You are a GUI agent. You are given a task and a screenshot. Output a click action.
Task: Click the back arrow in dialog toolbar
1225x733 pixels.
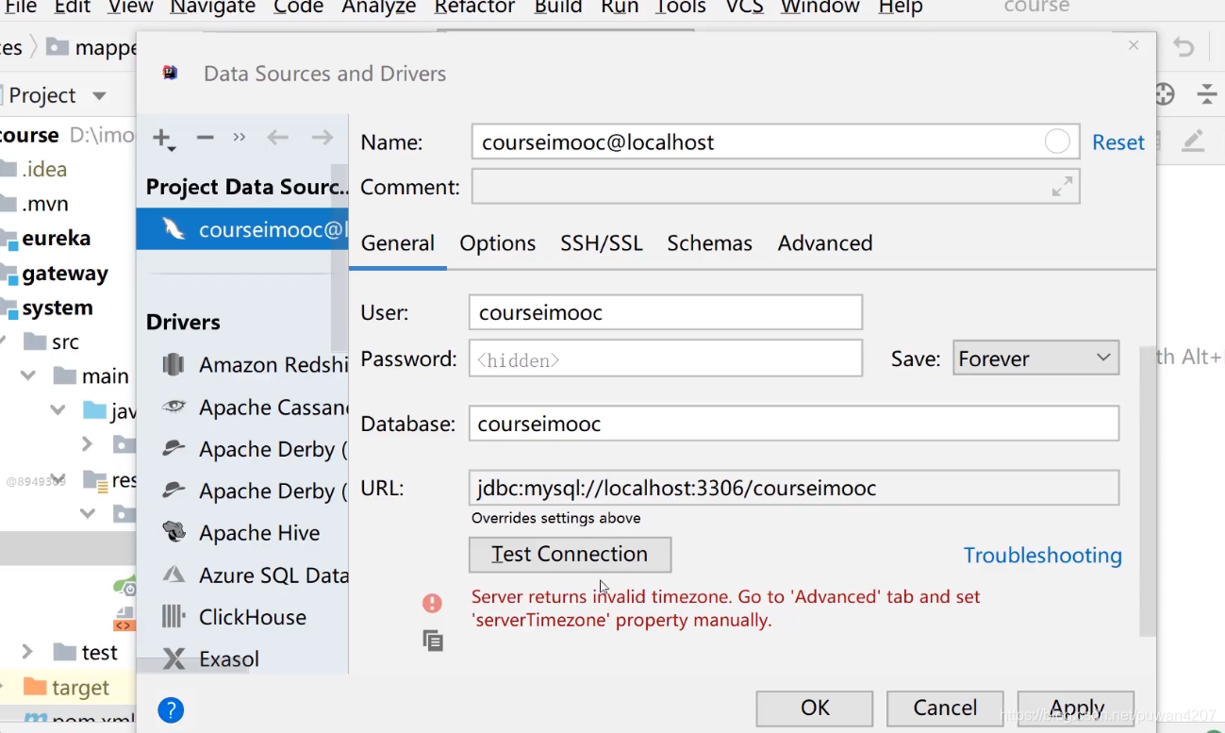point(277,138)
